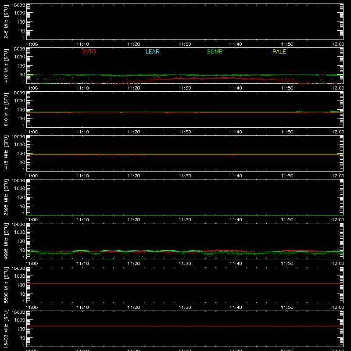Click 11:10 label below the 245 MHz panel
This screenshot has width=351, height=351.
(83, 44)
